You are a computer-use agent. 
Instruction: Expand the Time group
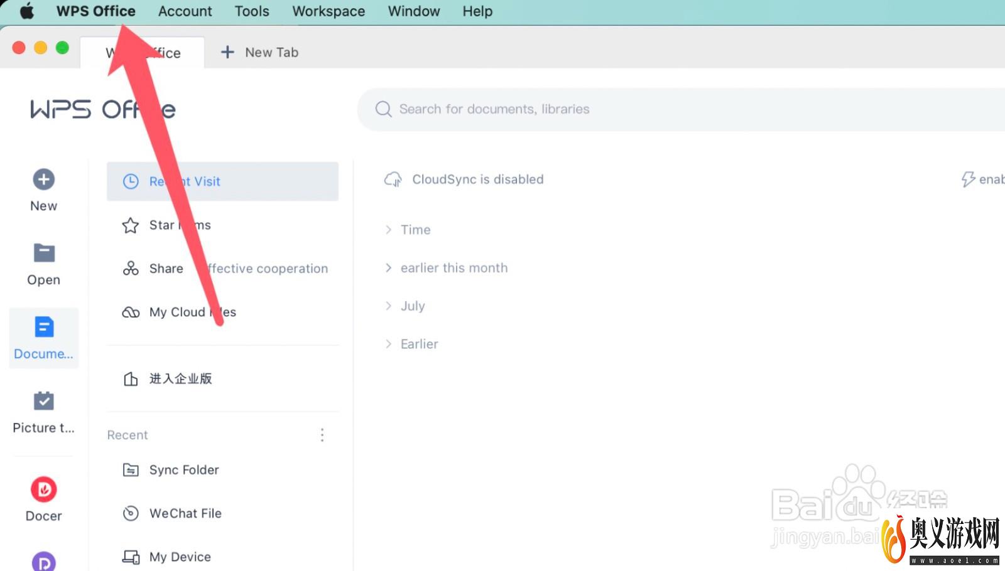(x=388, y=230)
